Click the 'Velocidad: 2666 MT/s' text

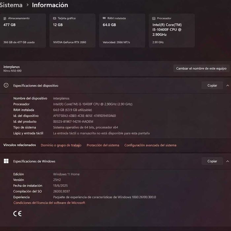(x=116, y=42)
